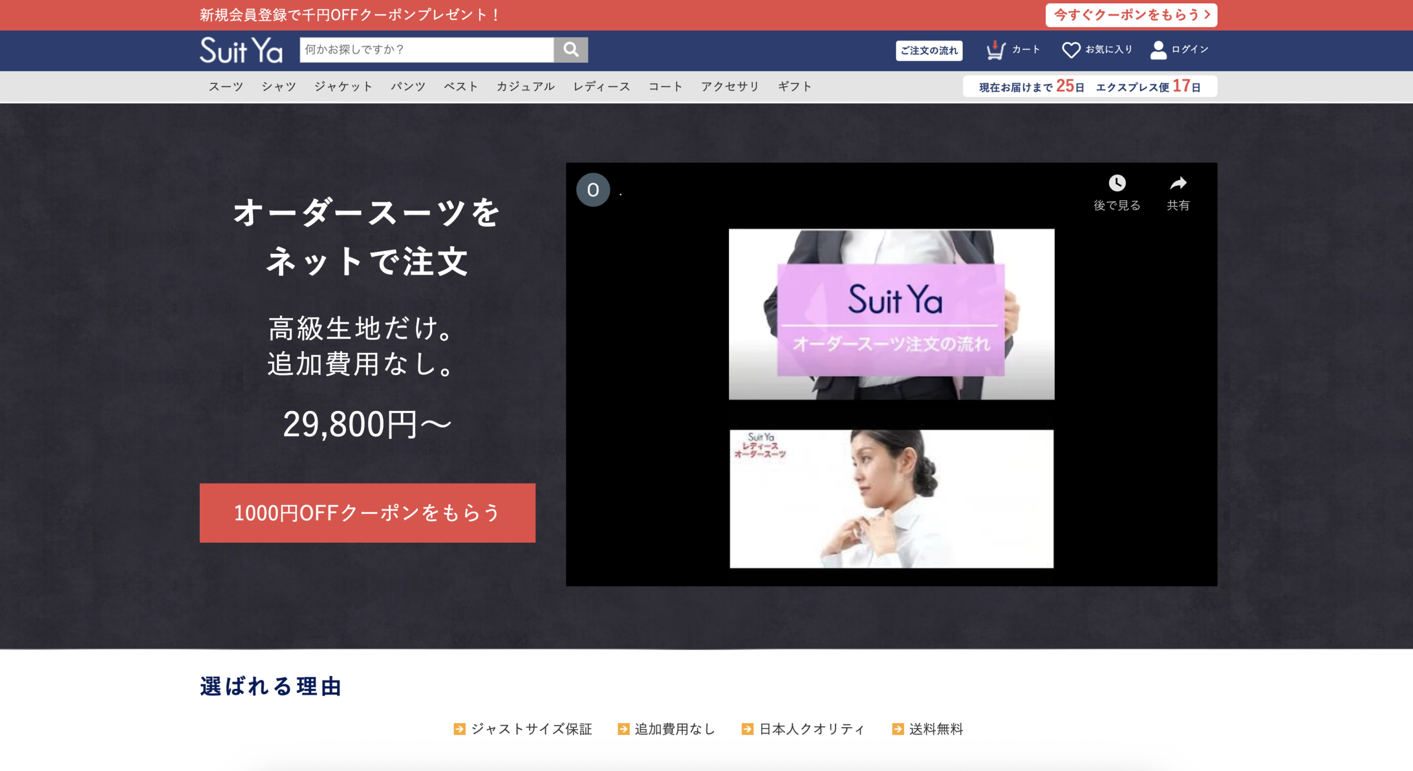Open the スーツ menu item
1413x771 pixels.
[226, 87]
